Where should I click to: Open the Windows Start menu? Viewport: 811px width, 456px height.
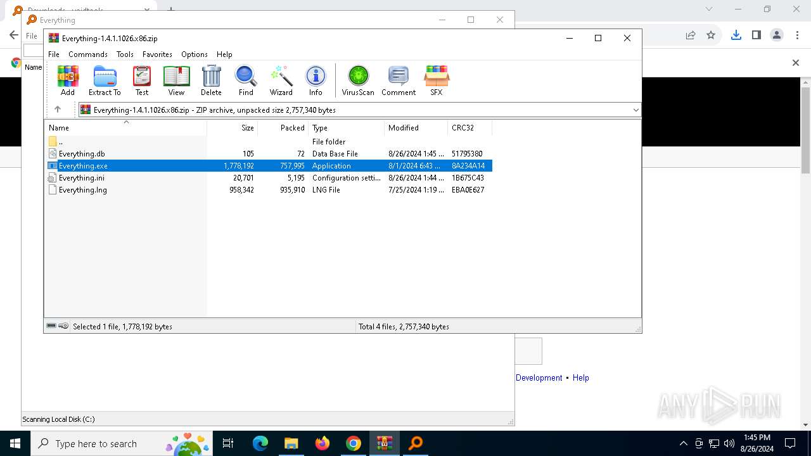15,443
